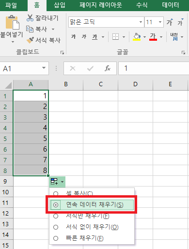Select 서식만 채우기(F) radio option
Screen dimensions: 189x249
[x=56, y=216]
